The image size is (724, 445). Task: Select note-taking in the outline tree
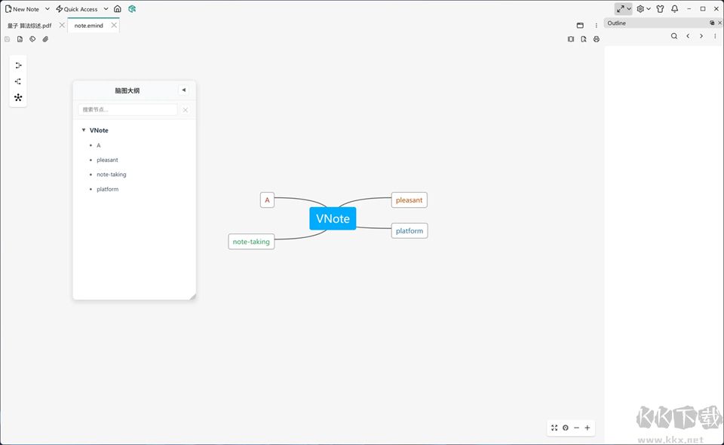tap(112, 175)
